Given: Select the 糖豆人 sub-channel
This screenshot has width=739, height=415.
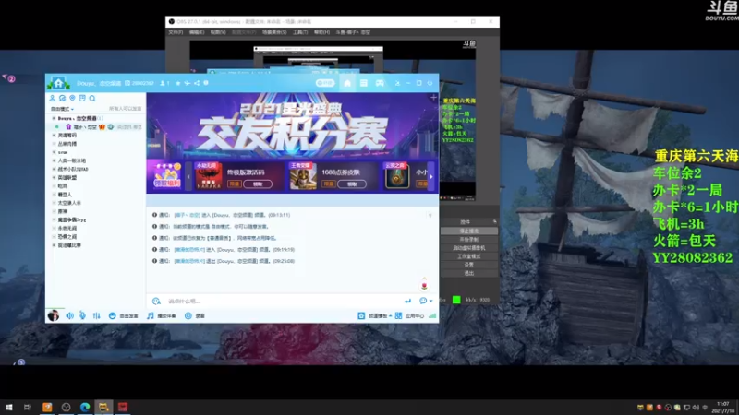Looking at the screenshot, I should 65,195.
